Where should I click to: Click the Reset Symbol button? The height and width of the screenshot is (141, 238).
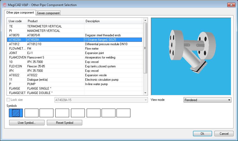(64, 123)
